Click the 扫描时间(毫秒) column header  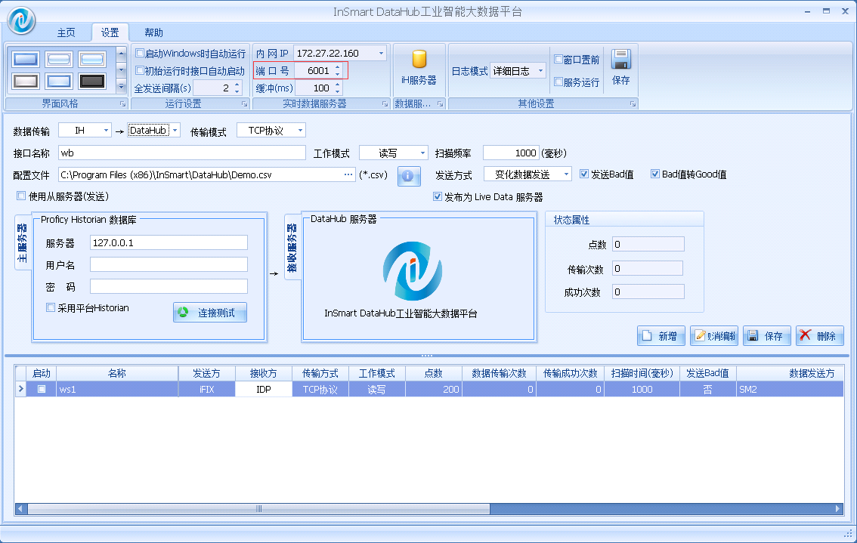[642, 373]
